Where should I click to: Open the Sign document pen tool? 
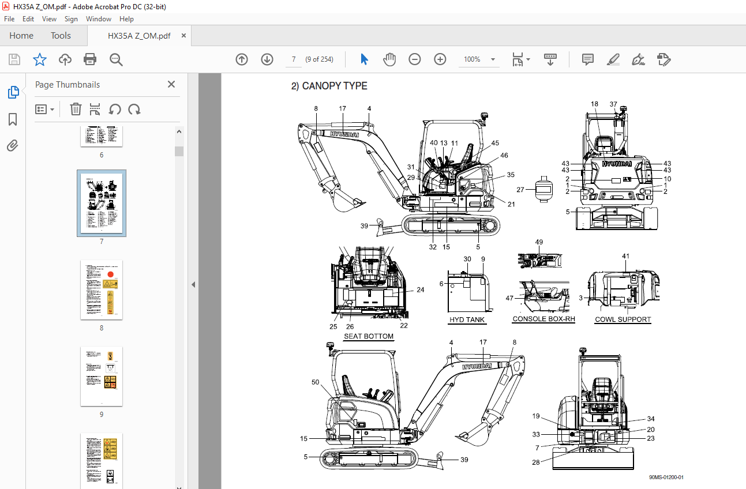click(638, 59)
